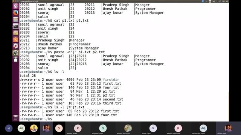This screenshot has width=241, height=135.
Task: Open the session power gear menu
Action: point(227,1)
